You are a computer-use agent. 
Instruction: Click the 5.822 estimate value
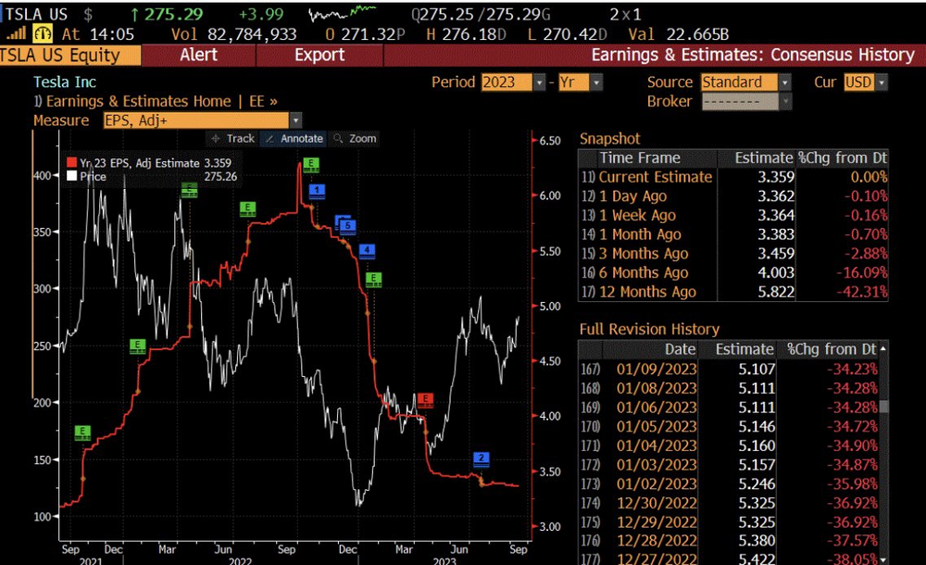[776, 292]
